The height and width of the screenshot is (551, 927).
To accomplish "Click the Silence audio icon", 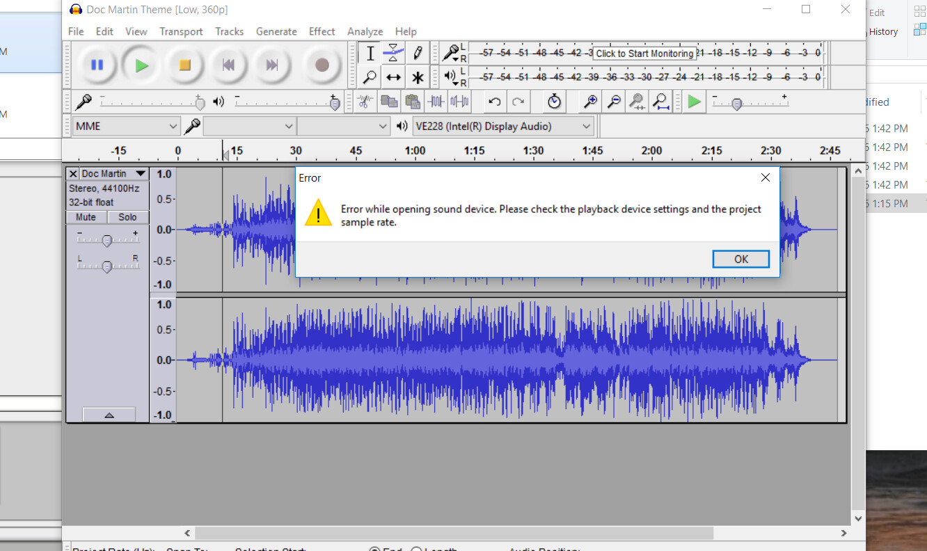I will 460,102.
